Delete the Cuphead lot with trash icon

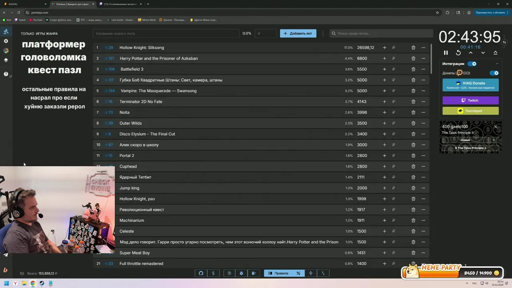[x=413, y=166]
